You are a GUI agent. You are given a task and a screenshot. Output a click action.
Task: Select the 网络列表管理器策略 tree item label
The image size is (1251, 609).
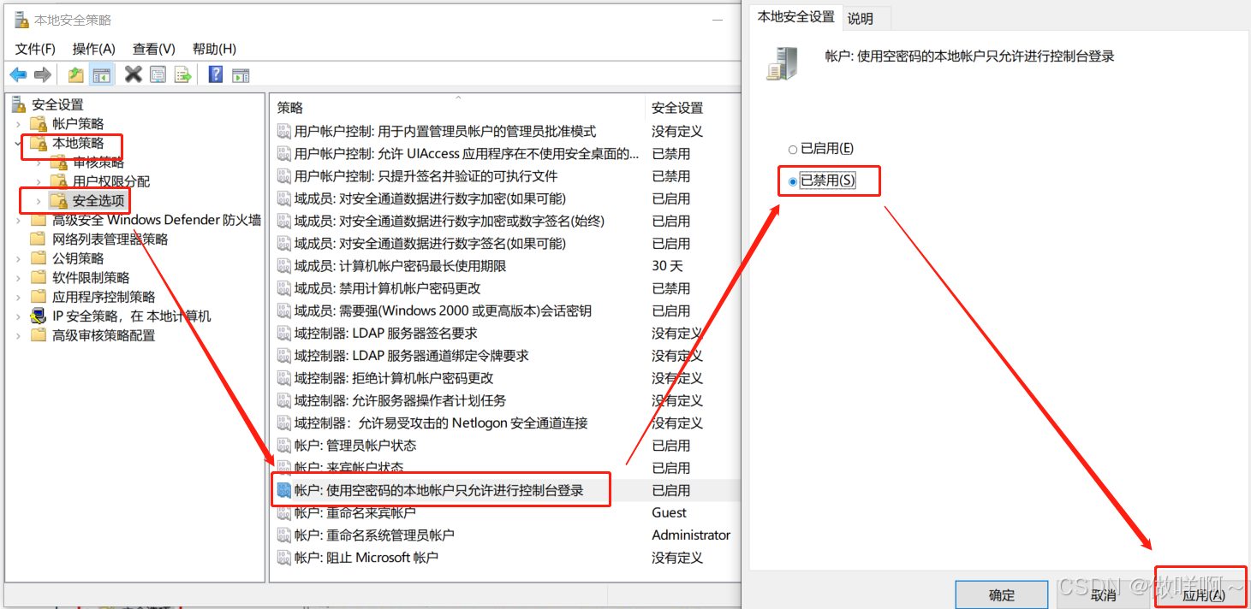pos(110,239)
